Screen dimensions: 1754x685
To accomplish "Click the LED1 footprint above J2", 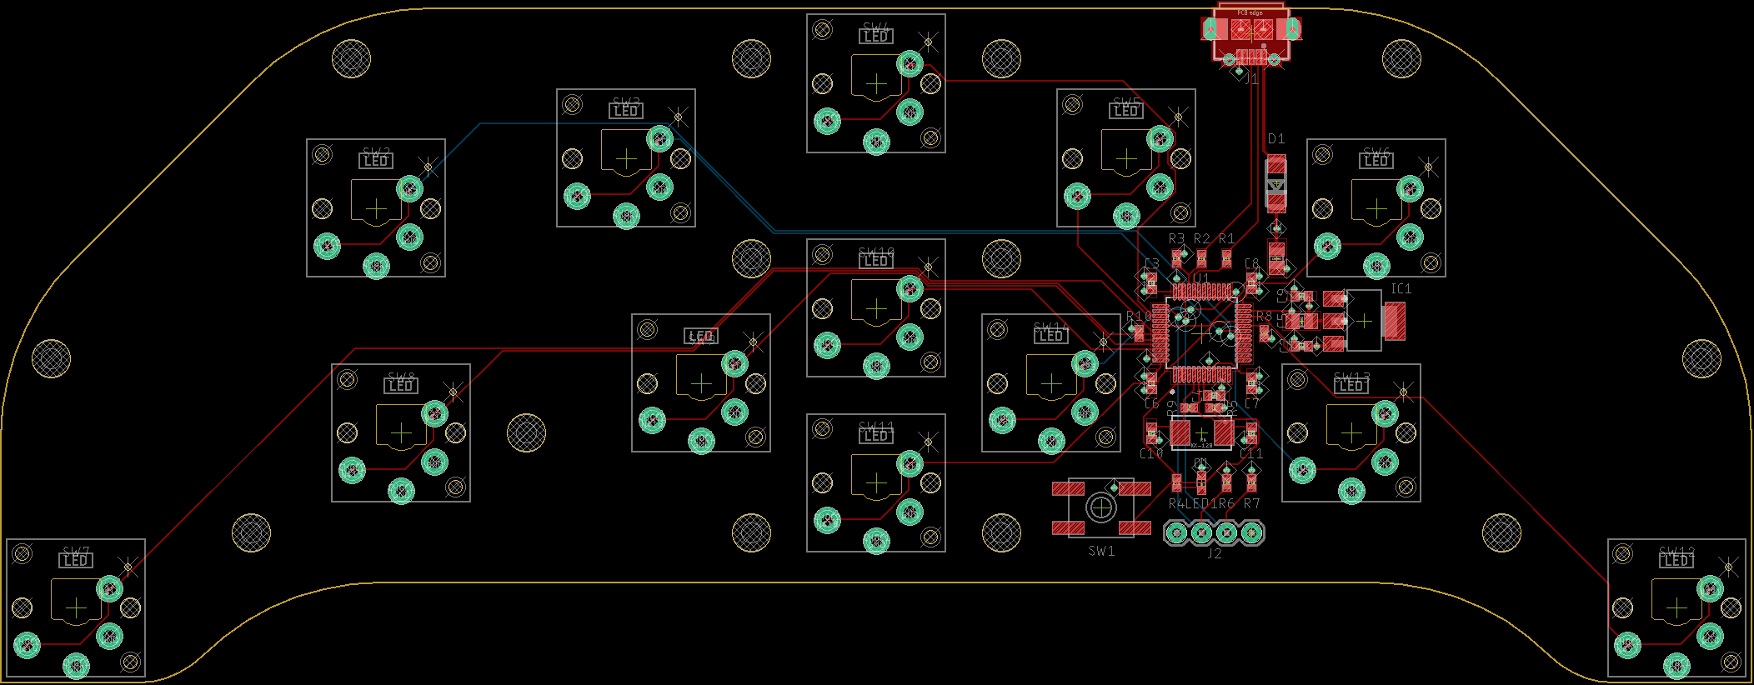I will click(1201, 482).
